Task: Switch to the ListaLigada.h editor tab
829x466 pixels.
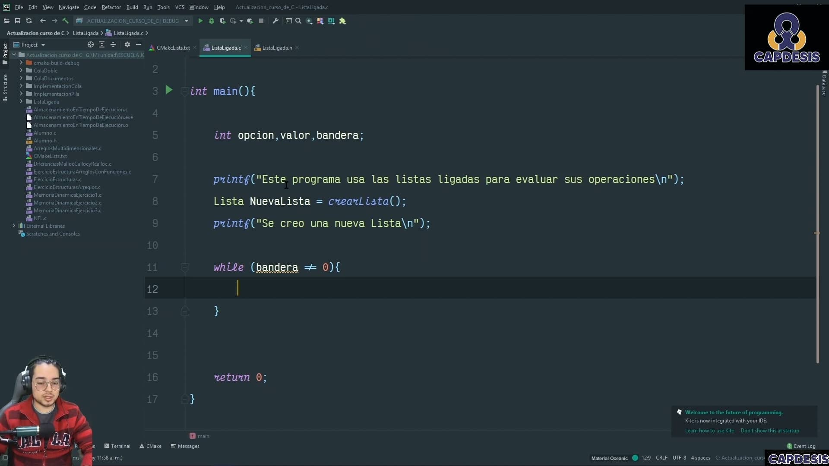Action: 276,47
